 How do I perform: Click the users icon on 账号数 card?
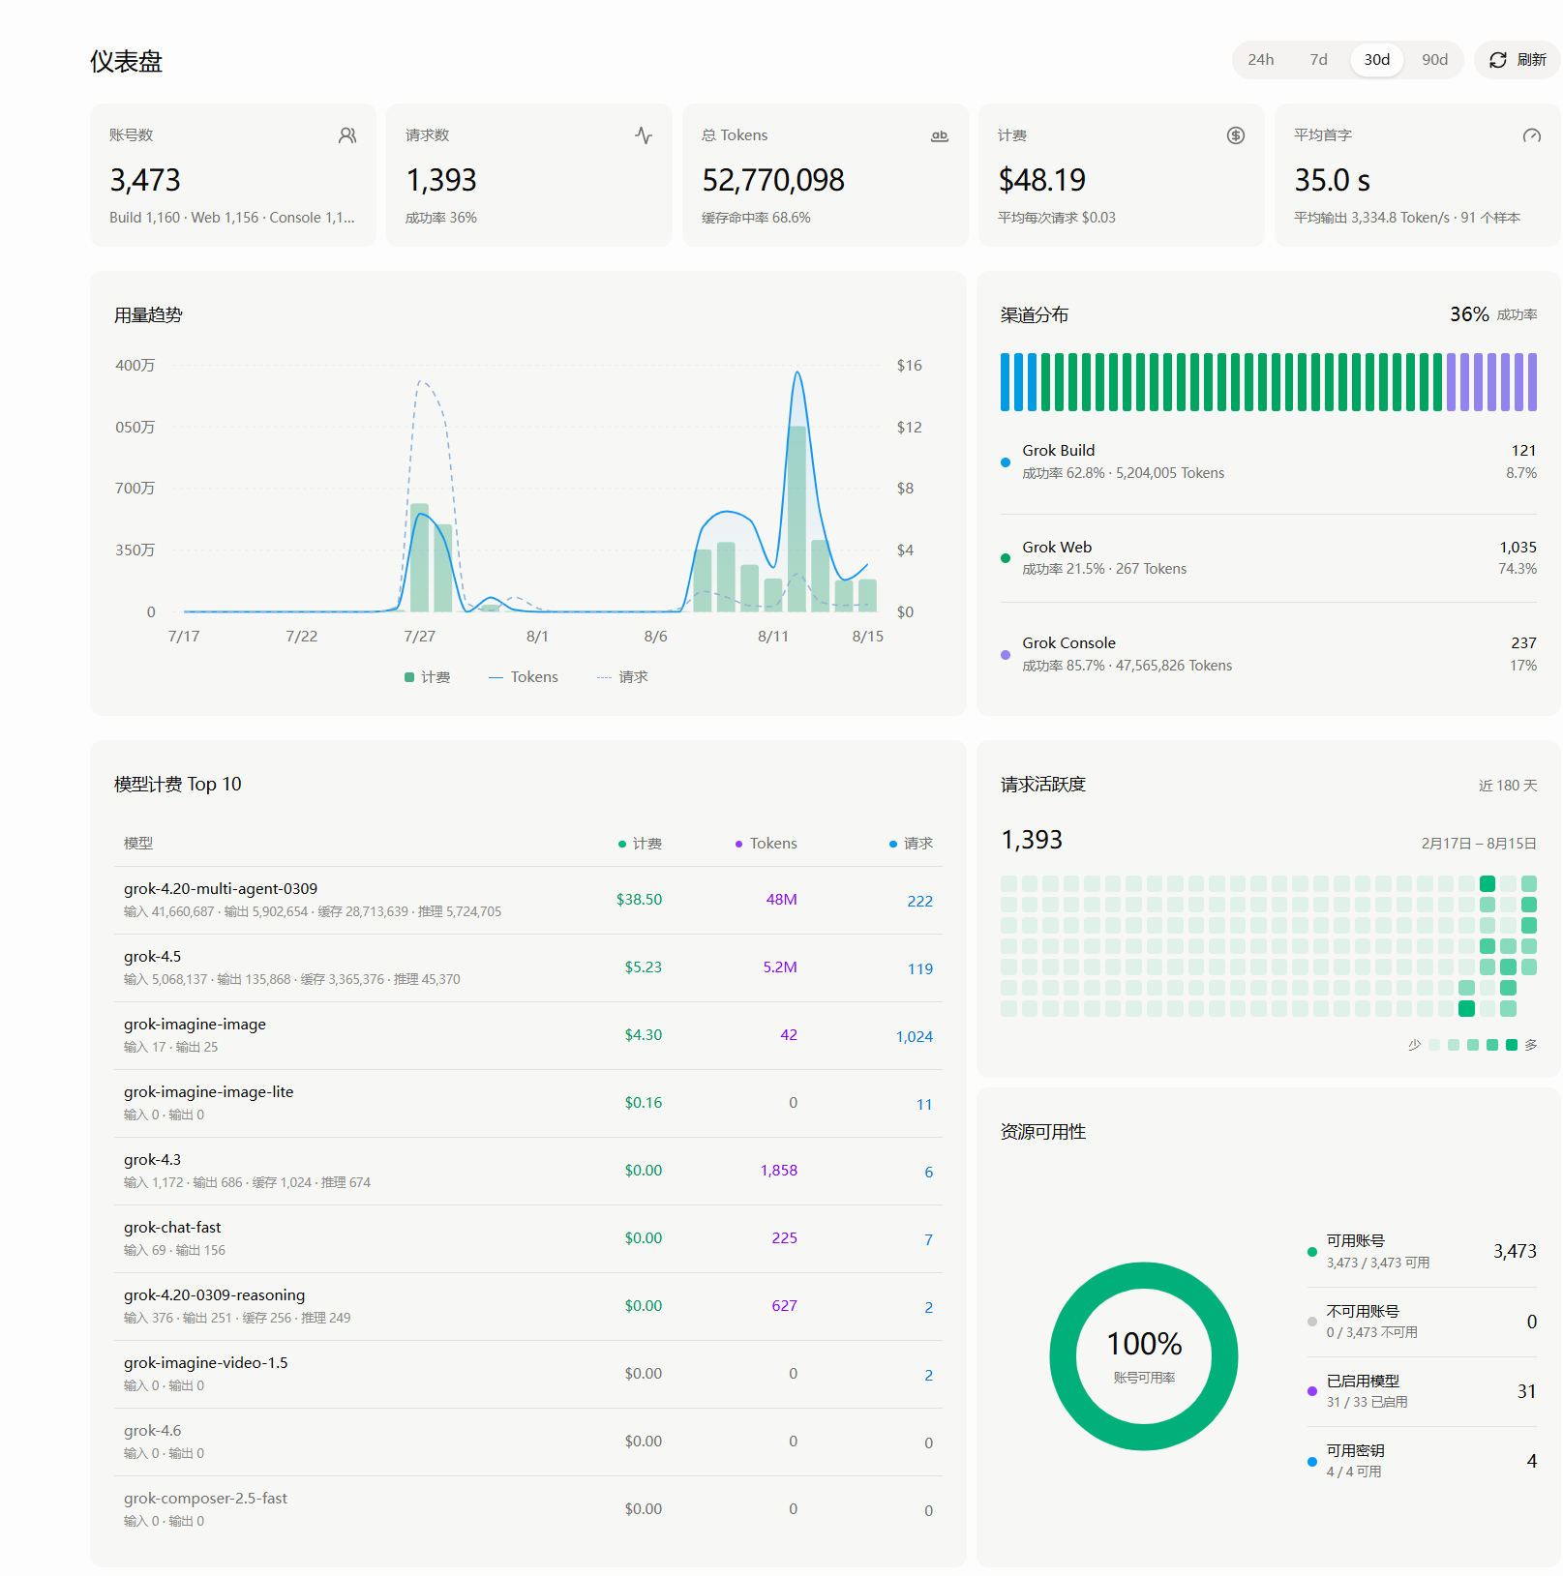347,135
